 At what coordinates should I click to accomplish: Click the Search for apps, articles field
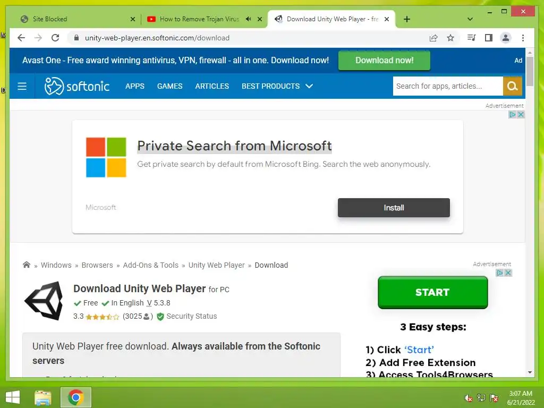447,86
